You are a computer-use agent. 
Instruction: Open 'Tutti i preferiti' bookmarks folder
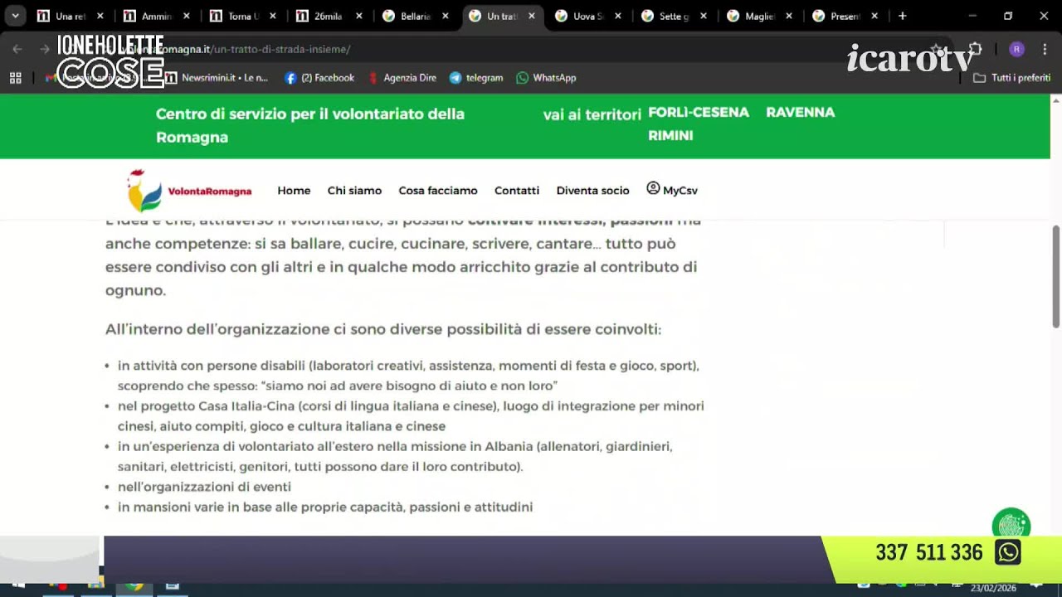tap(1012, 78)
